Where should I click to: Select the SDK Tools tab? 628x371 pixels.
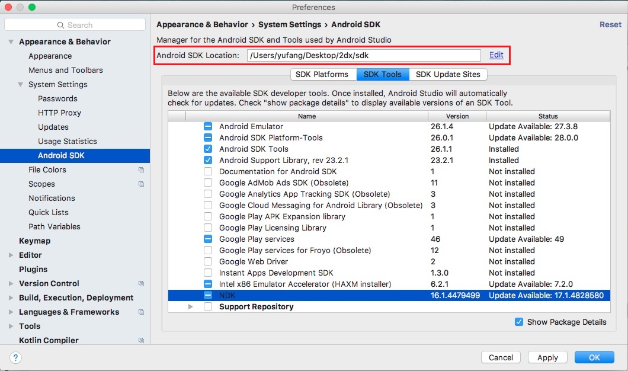coord(383,75)
